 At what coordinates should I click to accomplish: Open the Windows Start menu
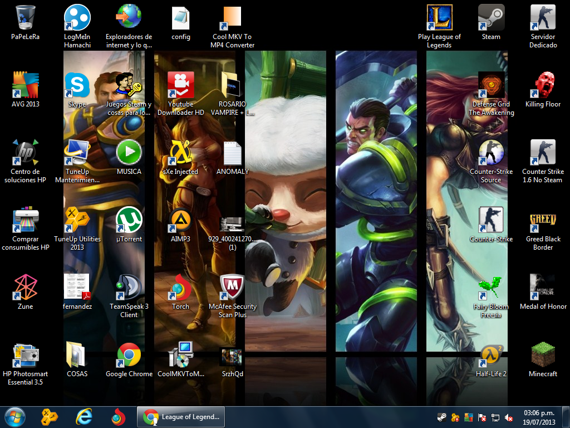click(x=15, y=417)
